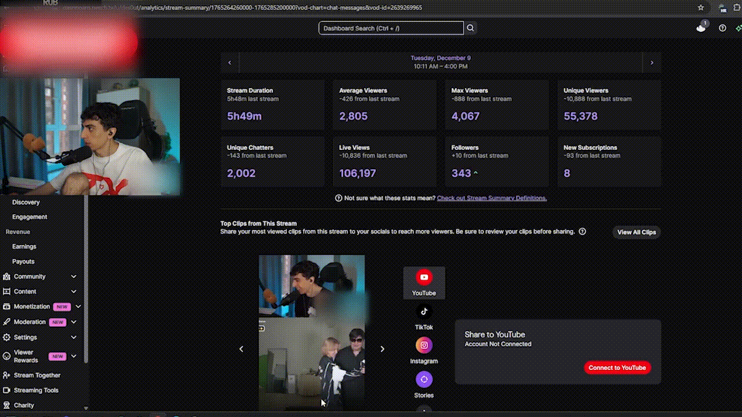Click the search magnifier icon
Screen dimensions: 742x417
pyautogui.click(x=470, y=28)
